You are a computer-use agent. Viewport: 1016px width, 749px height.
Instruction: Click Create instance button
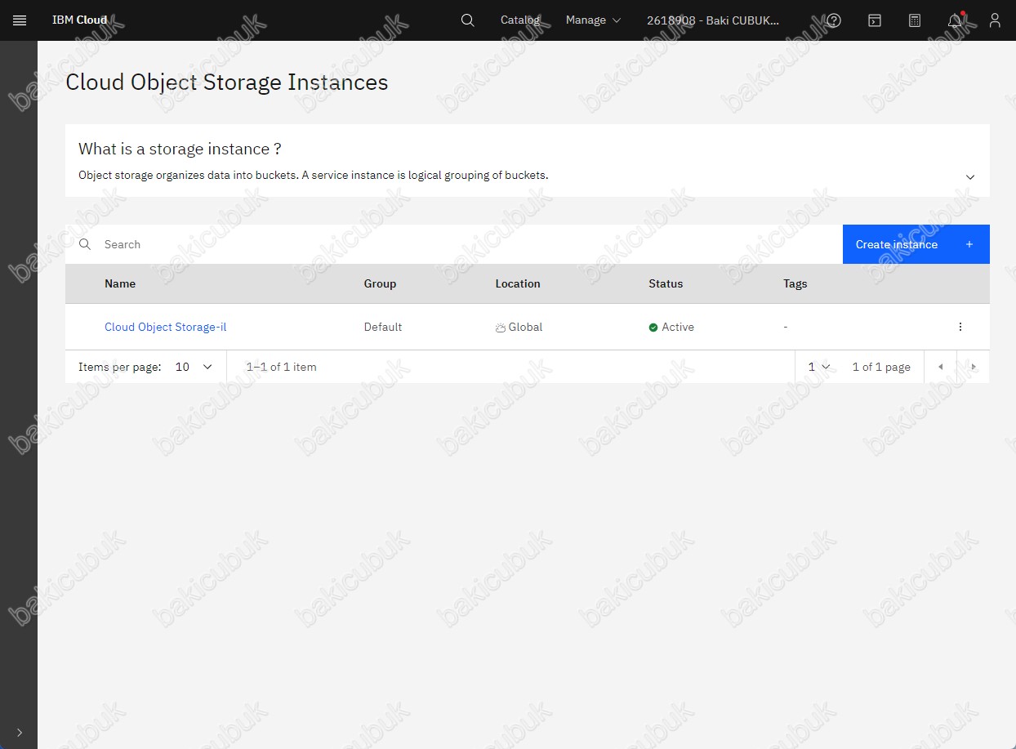click(x=916, y=244)
